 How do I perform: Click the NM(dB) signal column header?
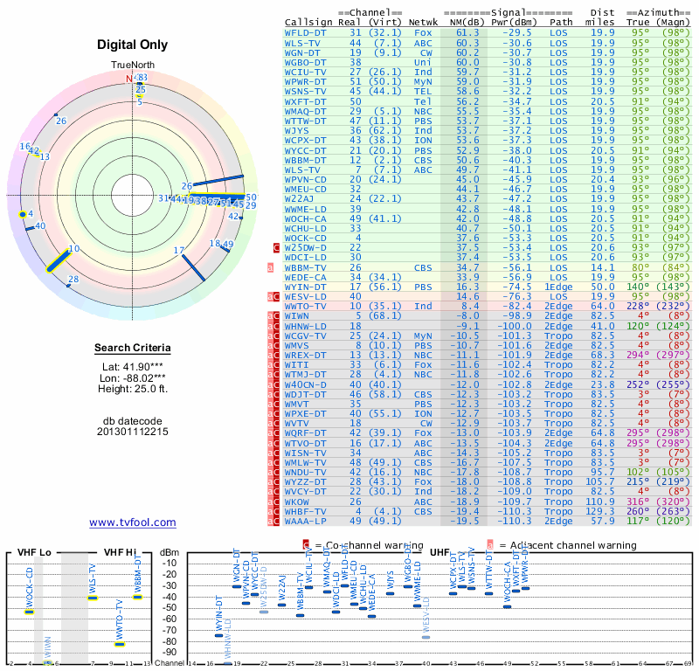[467, 22]
